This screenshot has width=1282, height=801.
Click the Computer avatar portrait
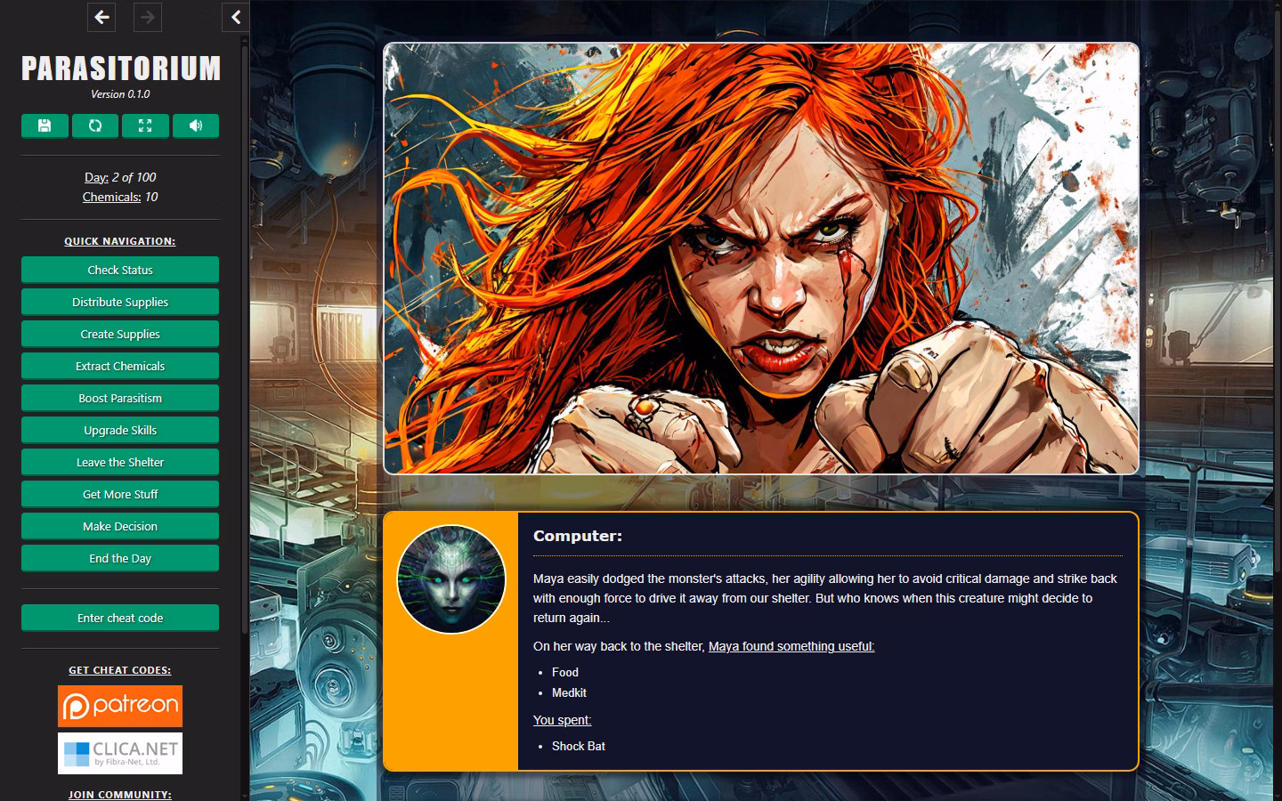click(451, 579)
